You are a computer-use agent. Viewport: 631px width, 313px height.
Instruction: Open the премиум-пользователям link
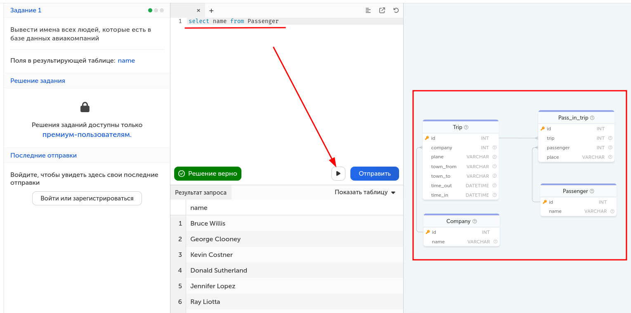coord(87,134)
